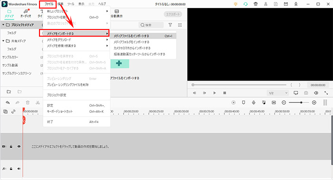Image resolution: width=333 pixels, height=180 pixels.
Task: Toggle audio track lock
Action: pos(11,169)
